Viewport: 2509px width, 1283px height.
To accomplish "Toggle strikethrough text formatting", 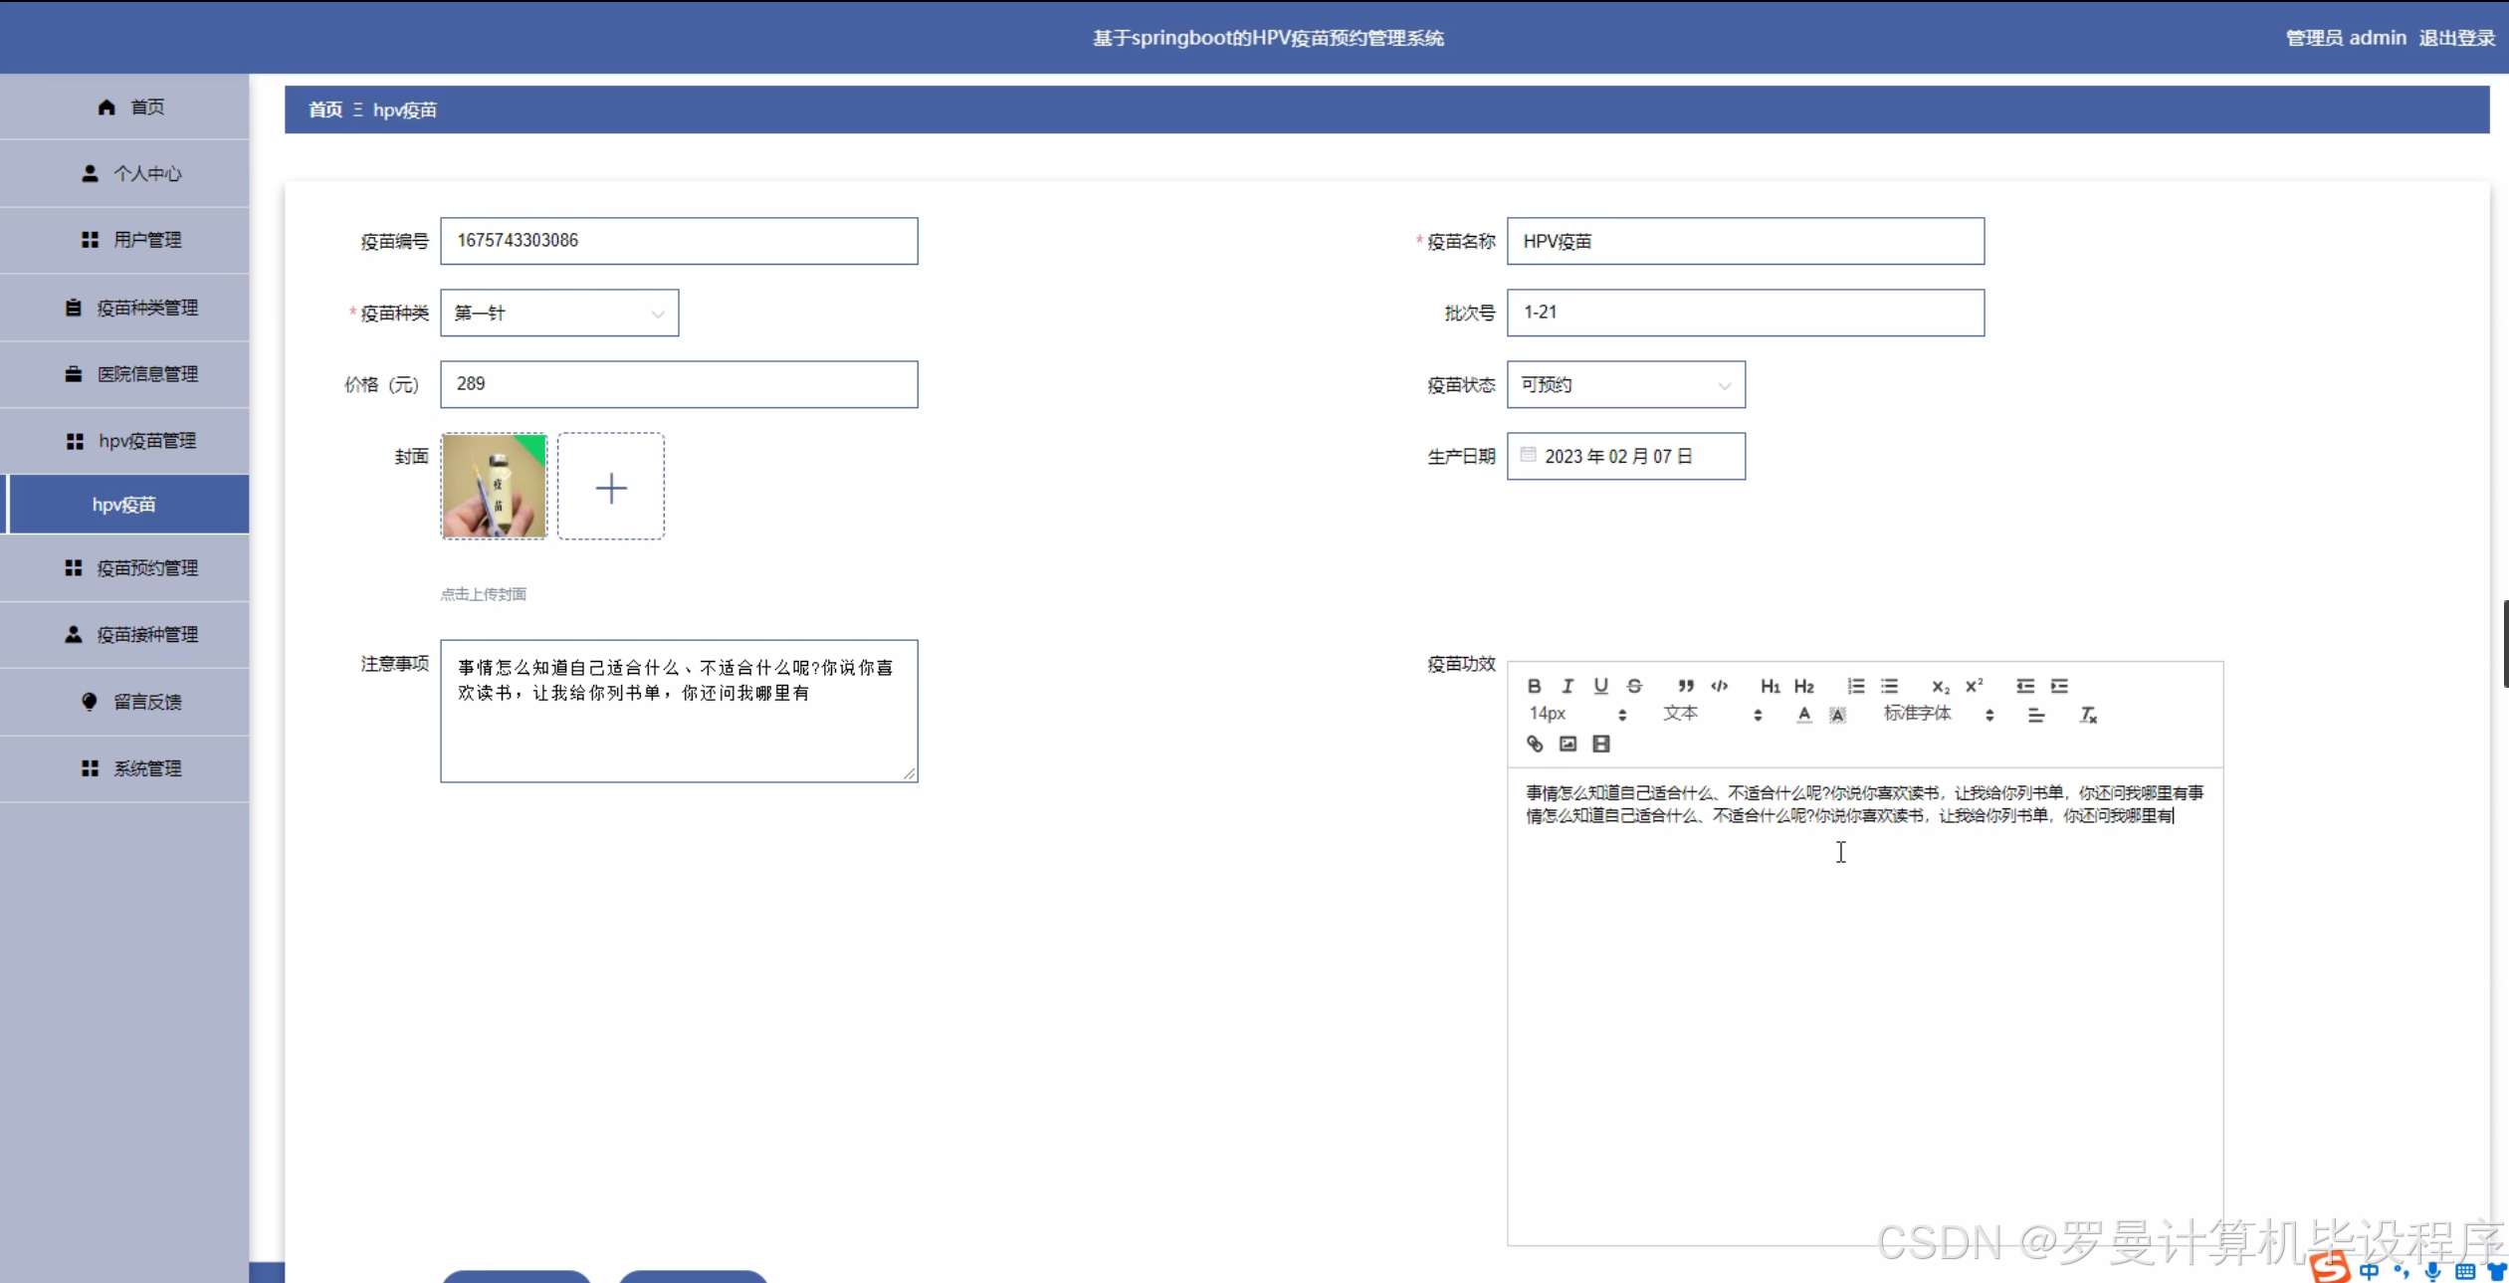I will 1634,686.
